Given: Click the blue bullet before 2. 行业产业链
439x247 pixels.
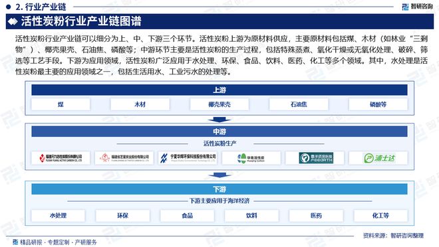Looking at the screenshot, I should [9, 7].
